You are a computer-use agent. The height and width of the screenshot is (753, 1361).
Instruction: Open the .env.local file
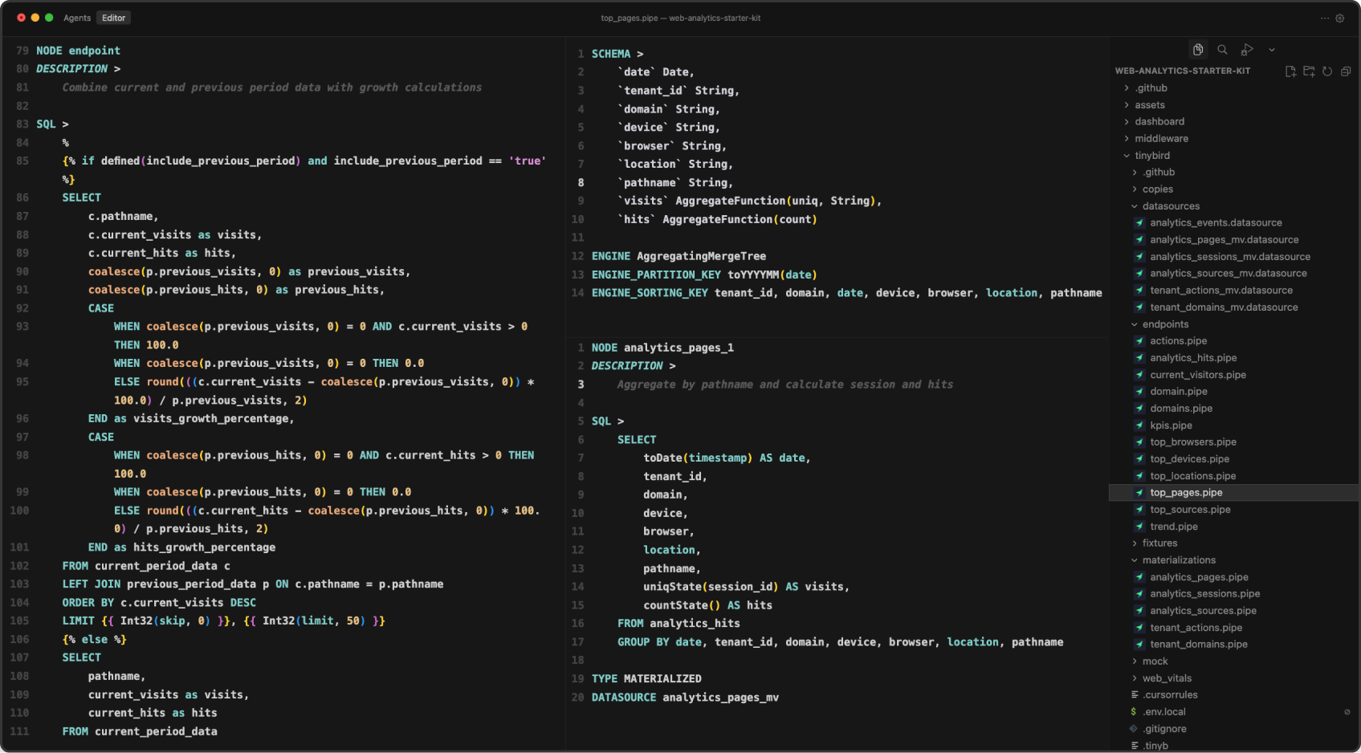1163,712
